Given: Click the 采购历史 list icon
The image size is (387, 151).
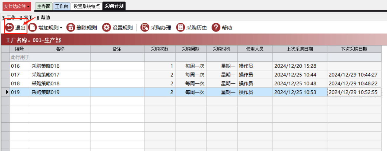Looking at the screenshot, I should pyautogui.click(x=181, y=28).
